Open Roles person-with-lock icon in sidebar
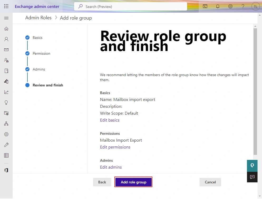 click(6, 60)
